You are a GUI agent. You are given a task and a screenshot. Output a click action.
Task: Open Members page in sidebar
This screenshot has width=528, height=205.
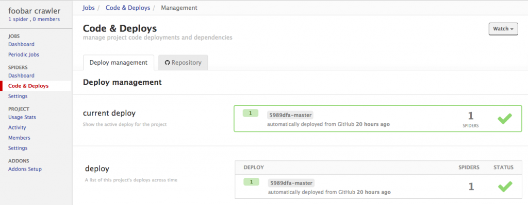click(19, 138)
